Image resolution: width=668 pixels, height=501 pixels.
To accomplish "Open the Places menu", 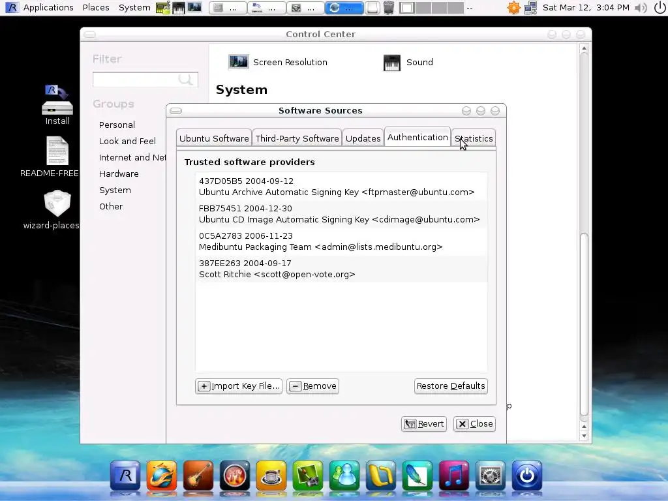I will point(96,8).
